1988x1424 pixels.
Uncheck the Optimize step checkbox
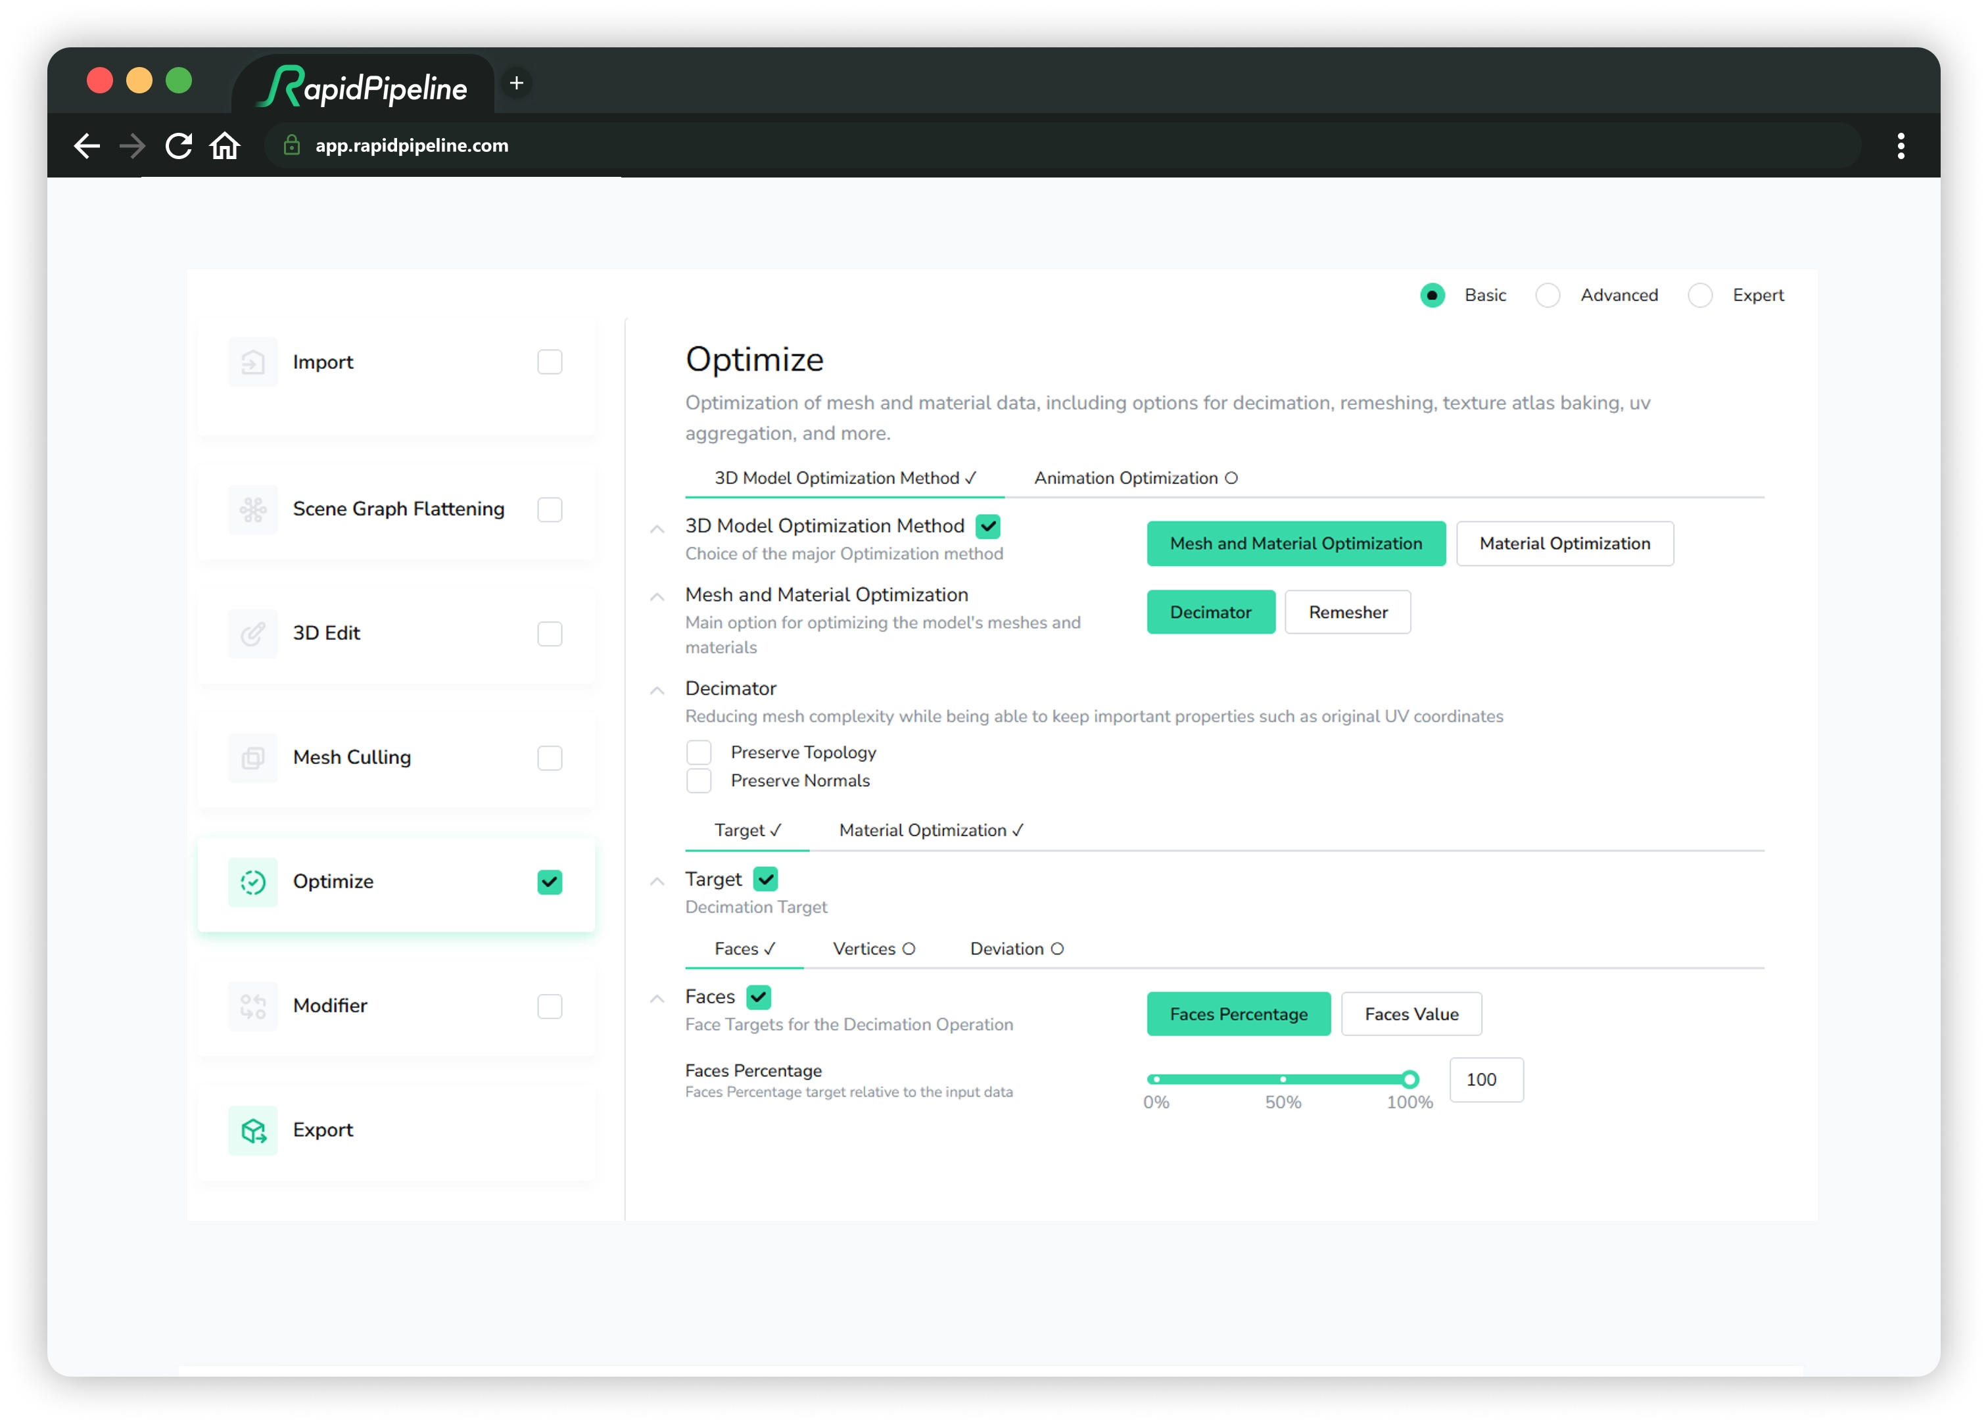click(550, 882)
